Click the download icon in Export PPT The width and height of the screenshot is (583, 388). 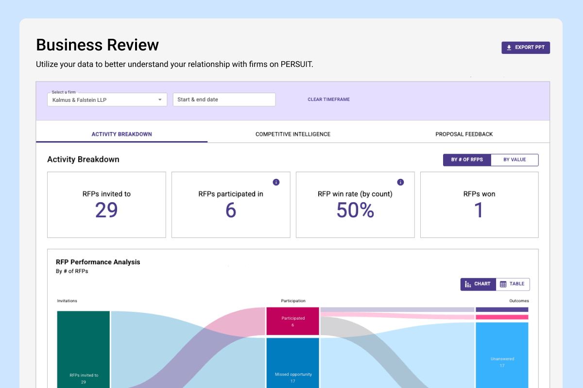click(x=509, y=48)
